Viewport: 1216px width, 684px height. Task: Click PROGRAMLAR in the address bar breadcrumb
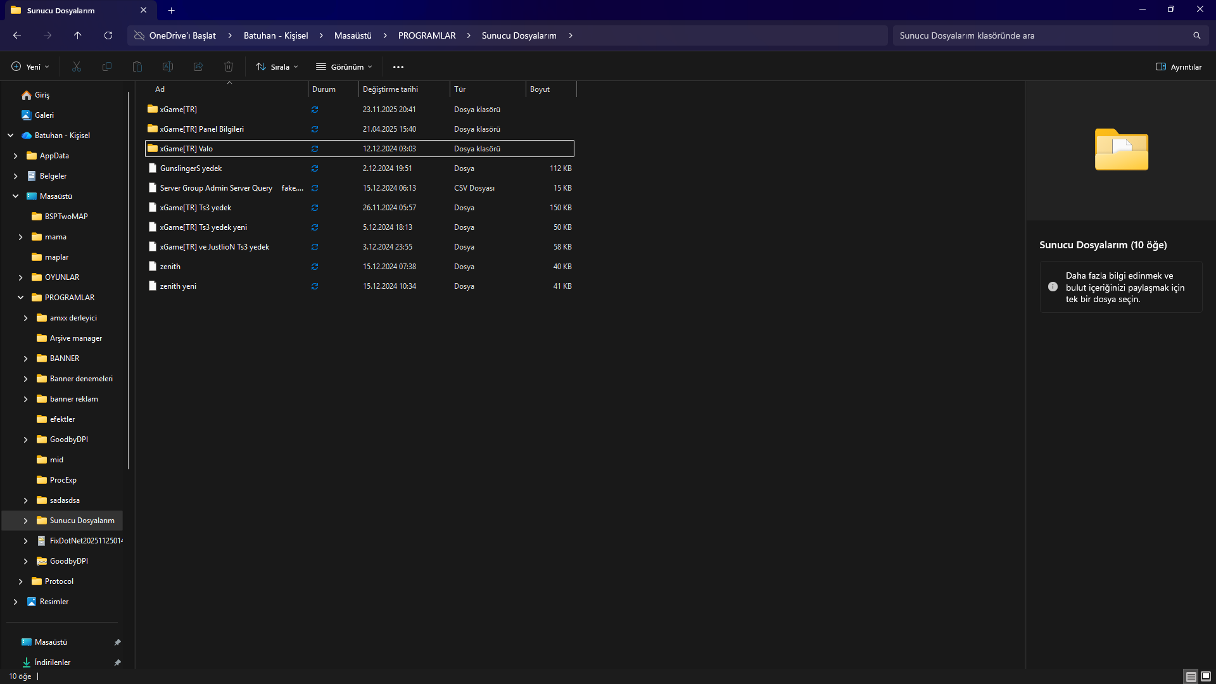pyautogui.click(x=427, y=35)
